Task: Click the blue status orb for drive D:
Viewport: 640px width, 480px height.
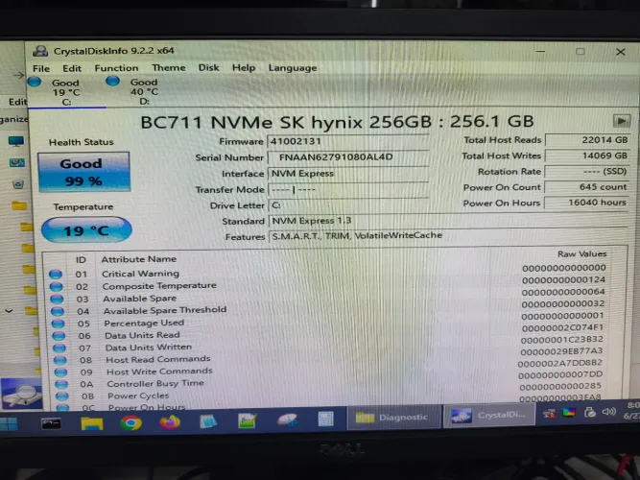Action: click(x=112, y=81)
